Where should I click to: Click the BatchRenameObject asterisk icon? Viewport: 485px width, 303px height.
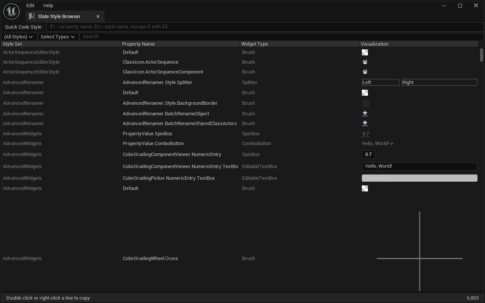[x=365, y=113]
